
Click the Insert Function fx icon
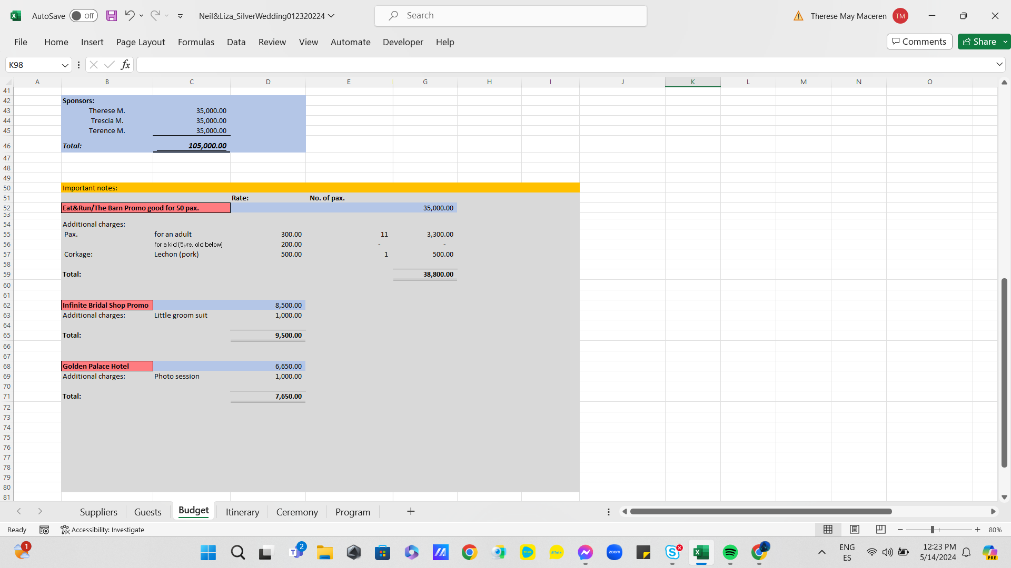125,65
